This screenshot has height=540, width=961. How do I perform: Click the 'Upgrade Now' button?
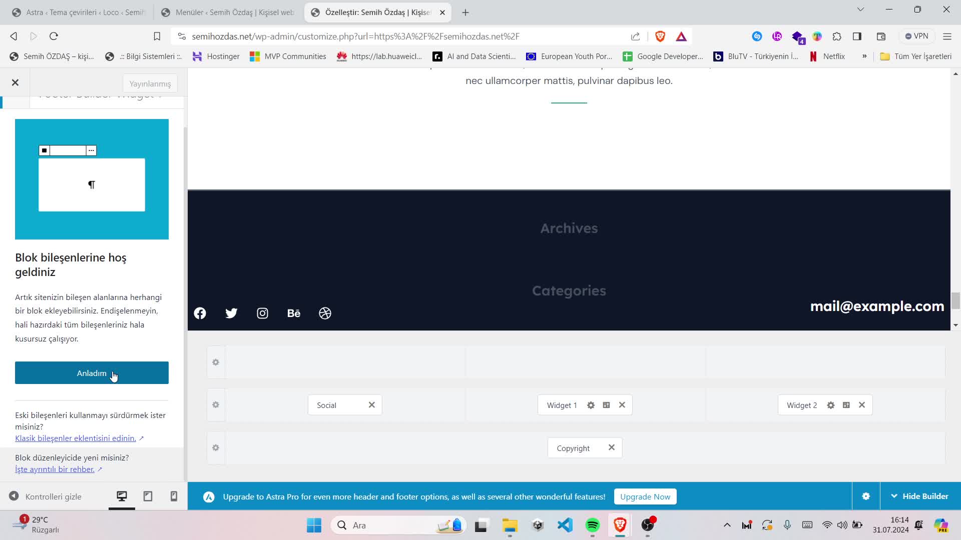pos(646,496)
